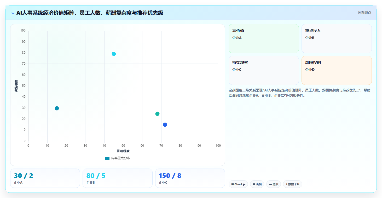This screenshot has width=382, height=198.
Task: Toggle the 内容重点分布 legend color box
Action: pos(107,158)
